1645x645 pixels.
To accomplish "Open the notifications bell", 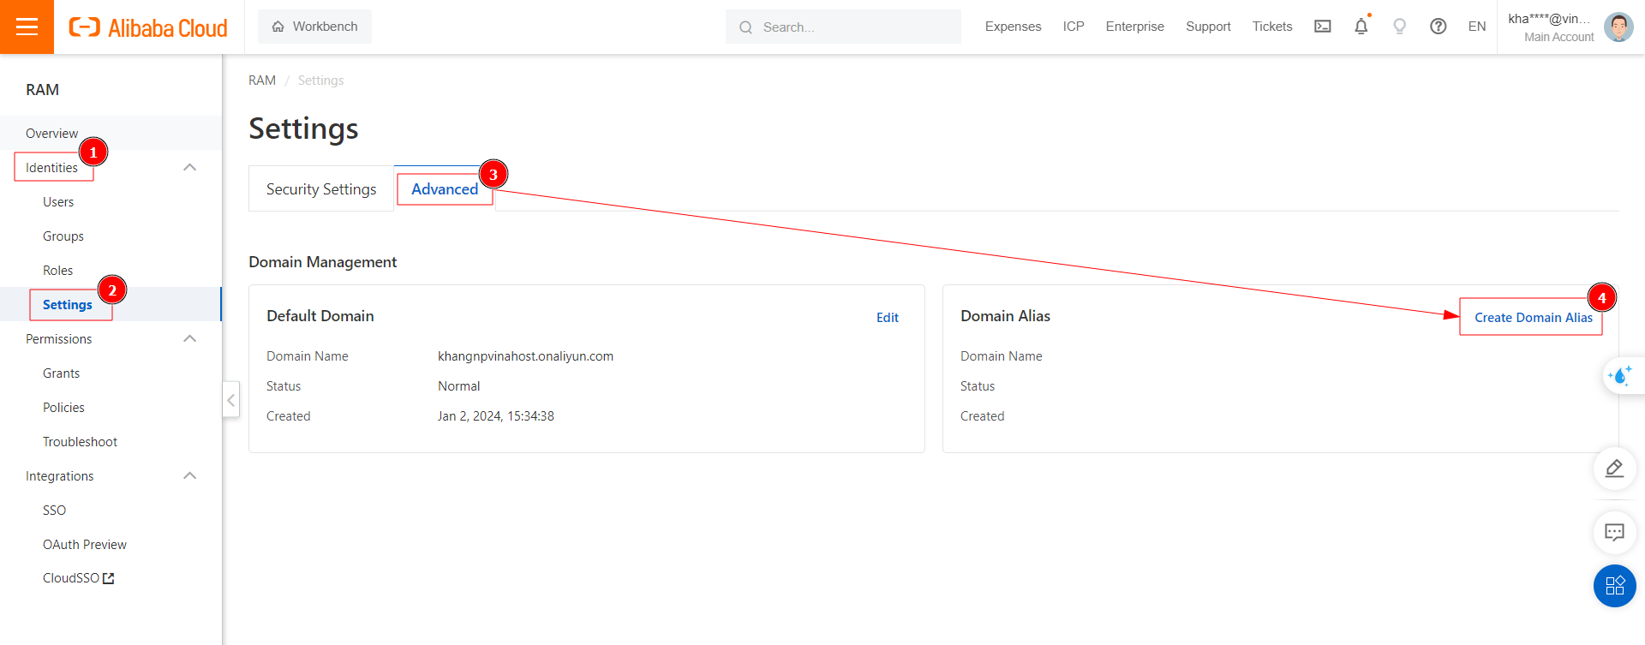I will click(x=1361, y=27).
